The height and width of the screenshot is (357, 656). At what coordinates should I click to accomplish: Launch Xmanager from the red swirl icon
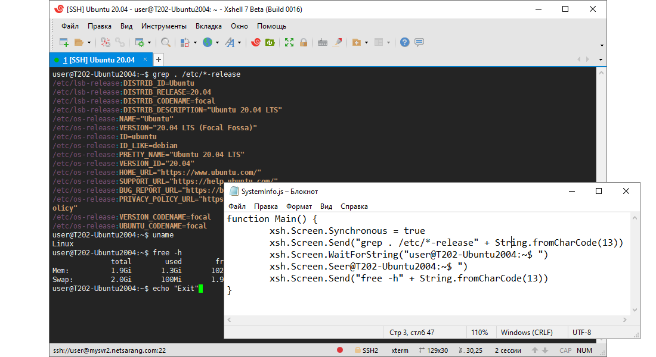pyautogui.click(x=256, y=42)
